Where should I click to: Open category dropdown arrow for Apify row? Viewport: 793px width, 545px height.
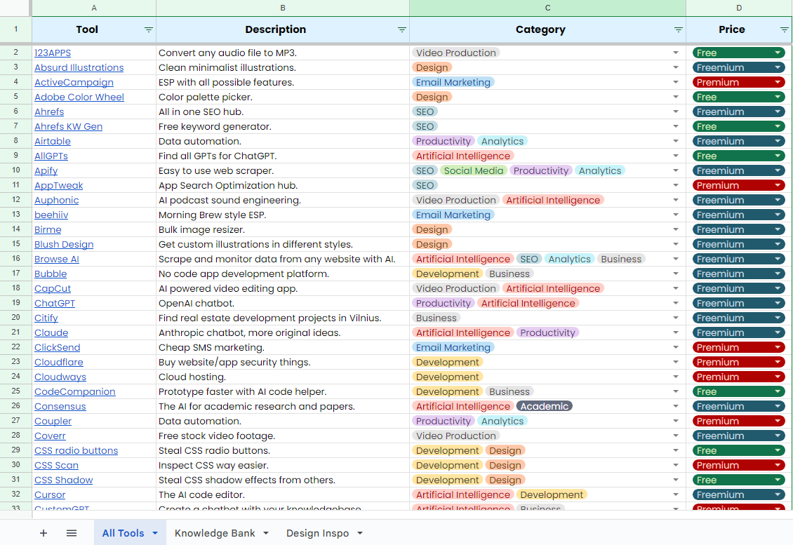pyautogui.click(x=676, y=170)
